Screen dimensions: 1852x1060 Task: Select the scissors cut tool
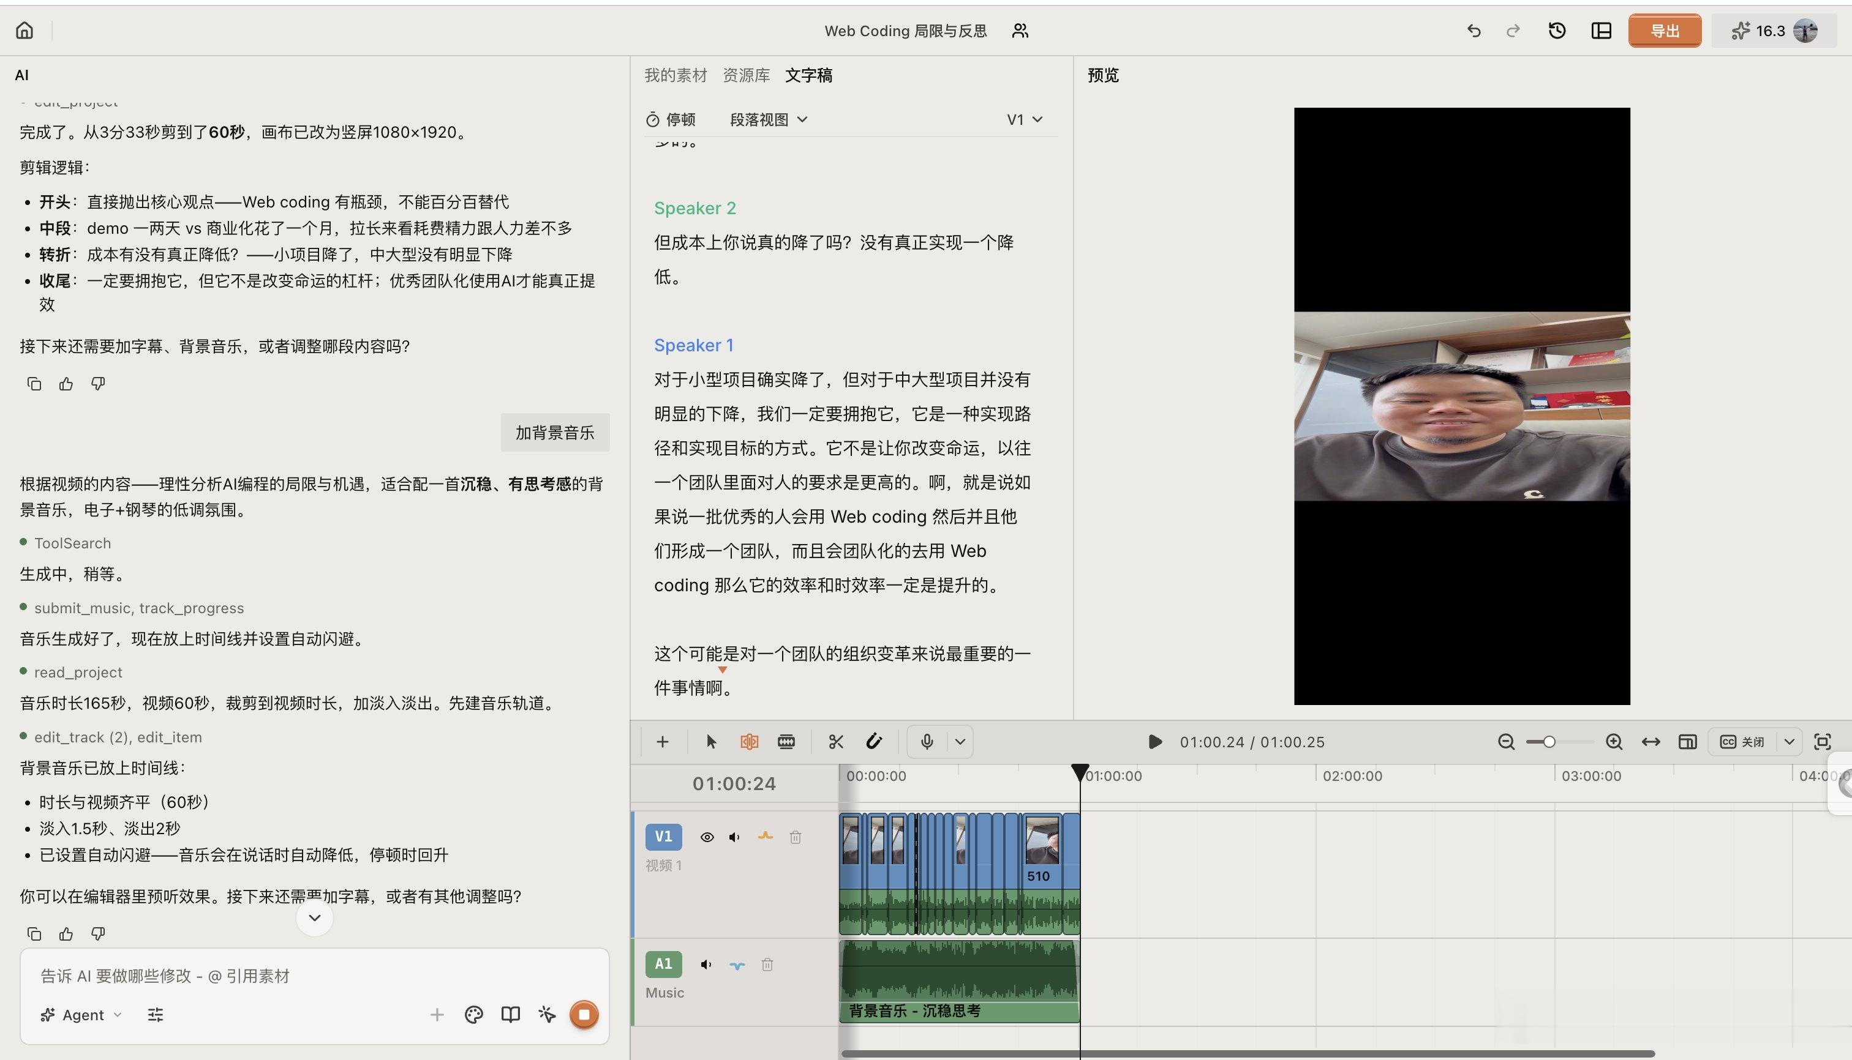pos(835,742)
